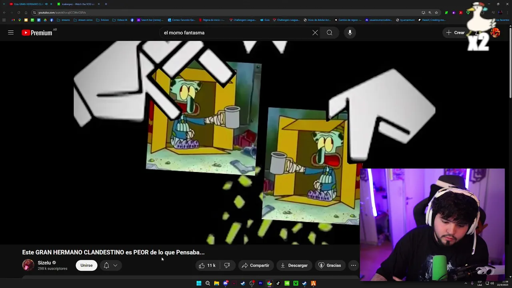Open the Sizelu channel name link
Image resolution: width=512 pixels, height=288 pixels.
click(44, 263)
